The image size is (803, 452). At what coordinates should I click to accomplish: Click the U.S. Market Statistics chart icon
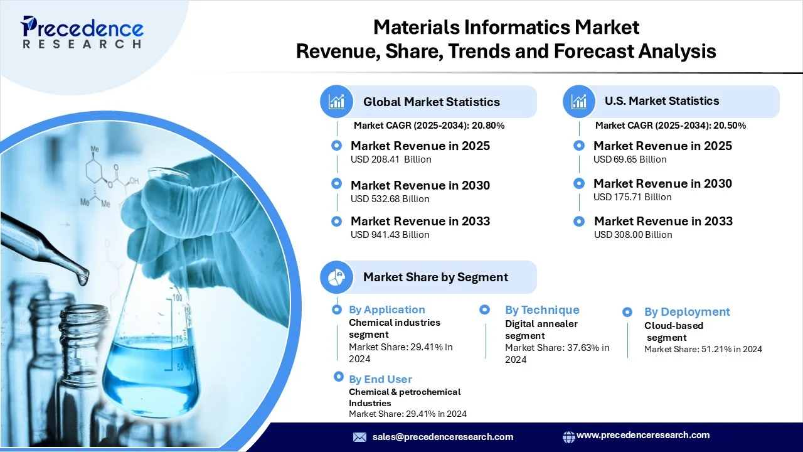(579, 101)
